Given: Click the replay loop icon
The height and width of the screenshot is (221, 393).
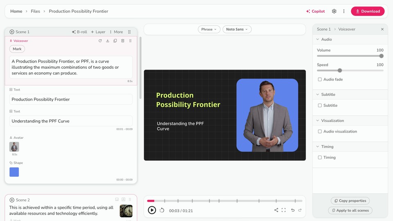Looking at the screenshot, I should pos(162,210).
